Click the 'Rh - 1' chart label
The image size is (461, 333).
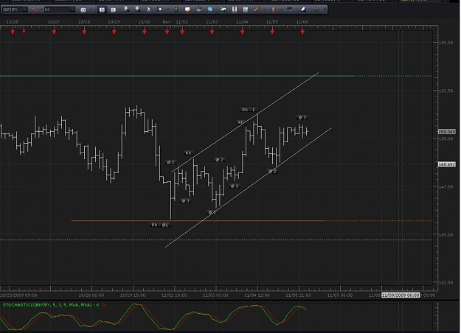(249, 110)
